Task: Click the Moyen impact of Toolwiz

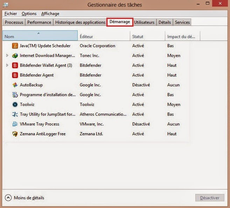Action: tap(174, 105)
